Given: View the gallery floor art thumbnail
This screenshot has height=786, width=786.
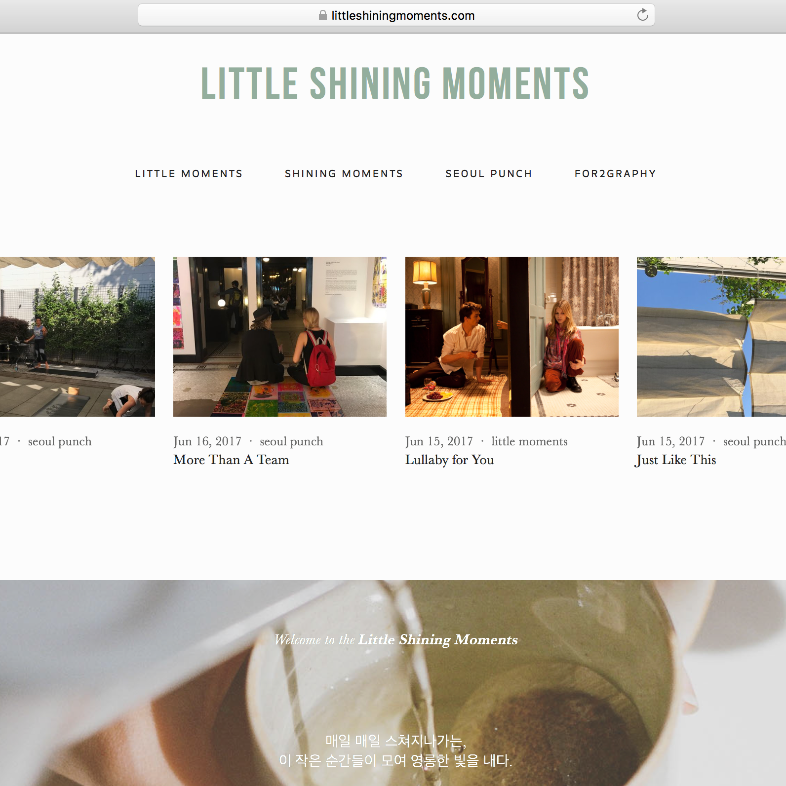Looking at the screenshot, I should (x=280, y=337).
